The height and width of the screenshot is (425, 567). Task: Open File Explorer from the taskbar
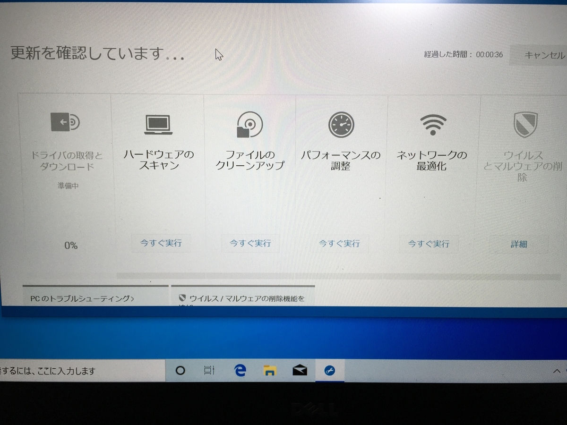pyautogui.click(x=269, y=371)
